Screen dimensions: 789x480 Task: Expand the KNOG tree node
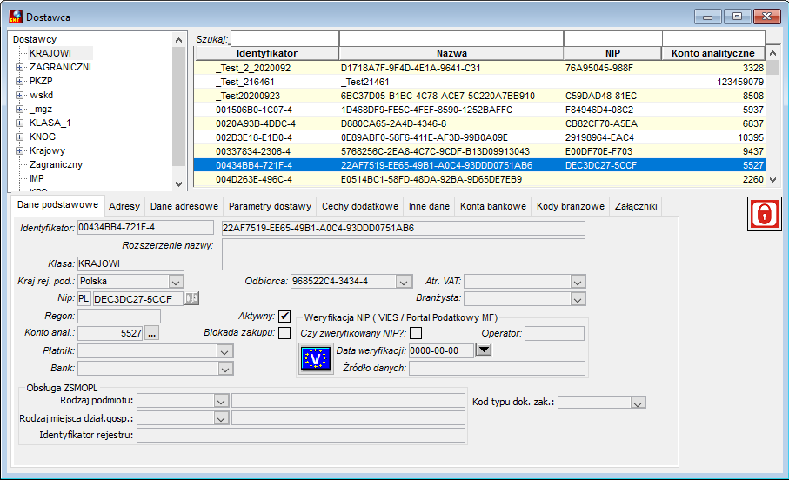pos(19,137)
